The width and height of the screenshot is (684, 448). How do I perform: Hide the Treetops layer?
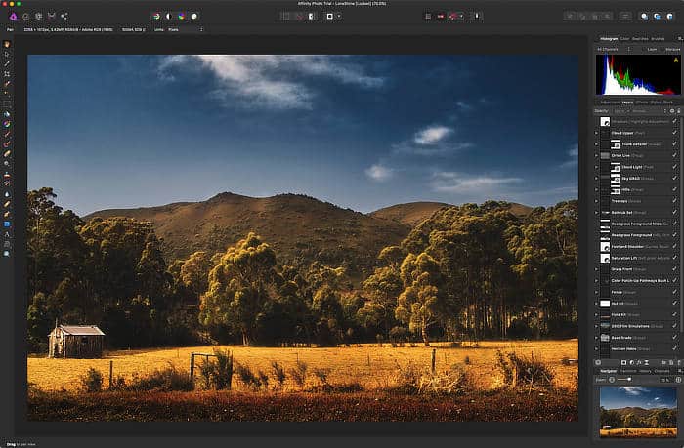click(675, 201)
